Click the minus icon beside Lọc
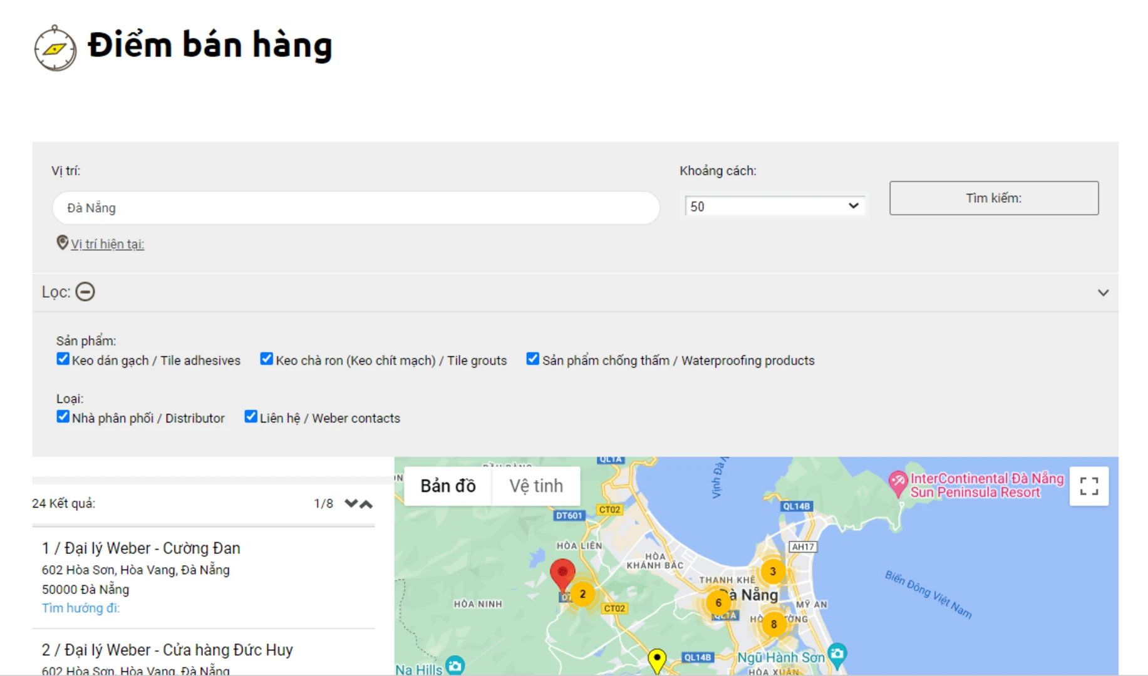This screenshot has width=1148, height=676. tap(85, 292)
